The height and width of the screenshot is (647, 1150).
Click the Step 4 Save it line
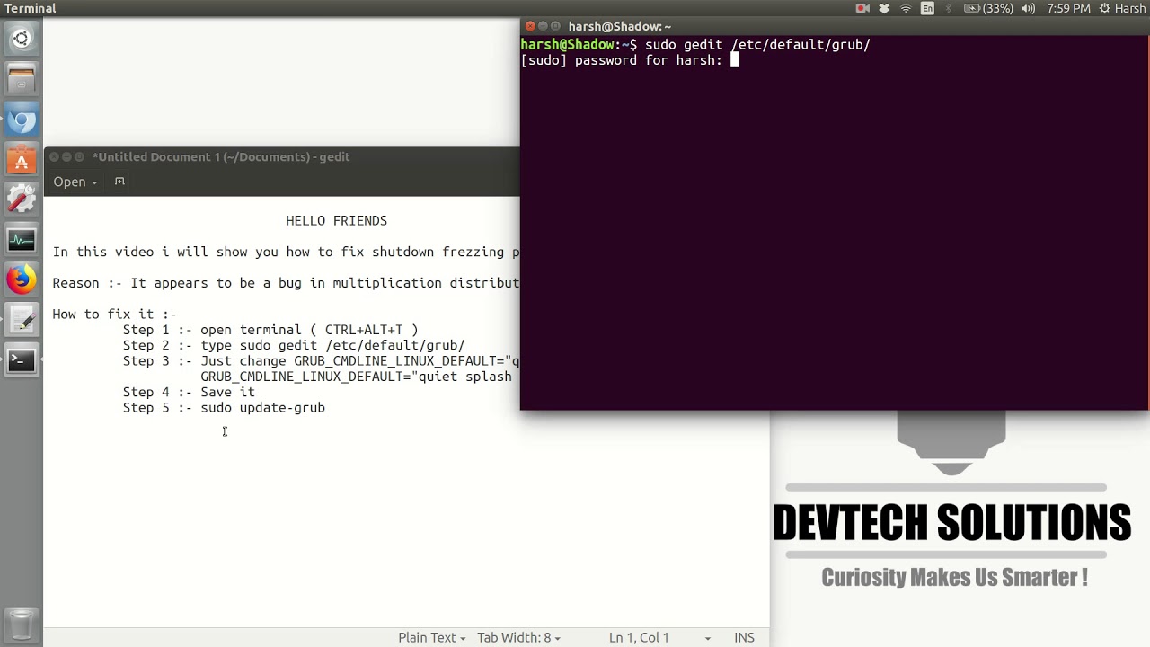(189, 393)
